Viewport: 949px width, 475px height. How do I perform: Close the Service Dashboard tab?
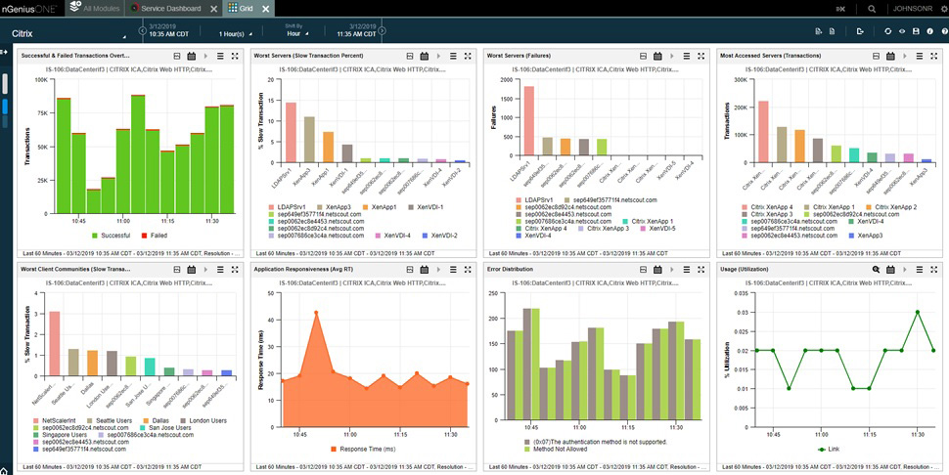click(x=214, y=9)
